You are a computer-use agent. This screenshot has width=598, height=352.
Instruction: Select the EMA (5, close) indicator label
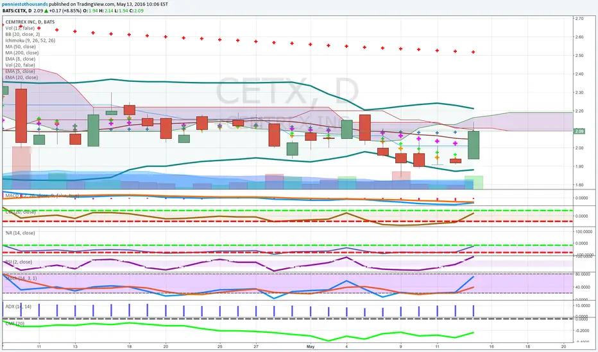20,71
